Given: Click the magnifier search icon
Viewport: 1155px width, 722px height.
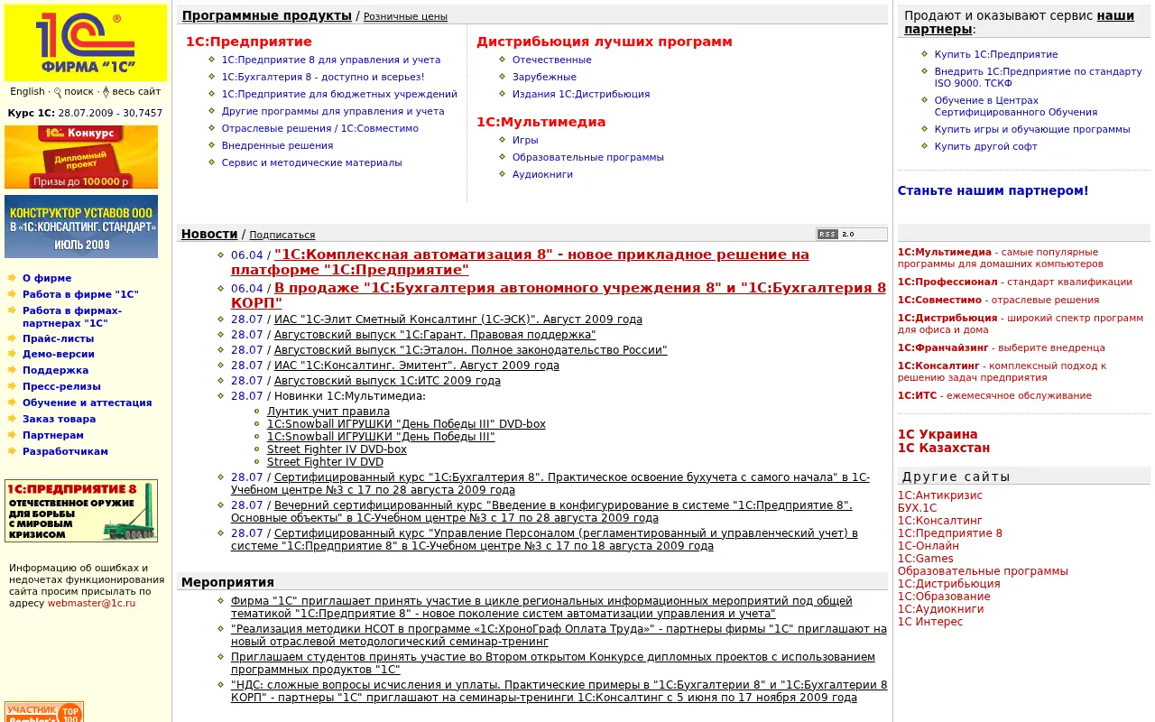Looking at the screenshot, I should [58, 92].
